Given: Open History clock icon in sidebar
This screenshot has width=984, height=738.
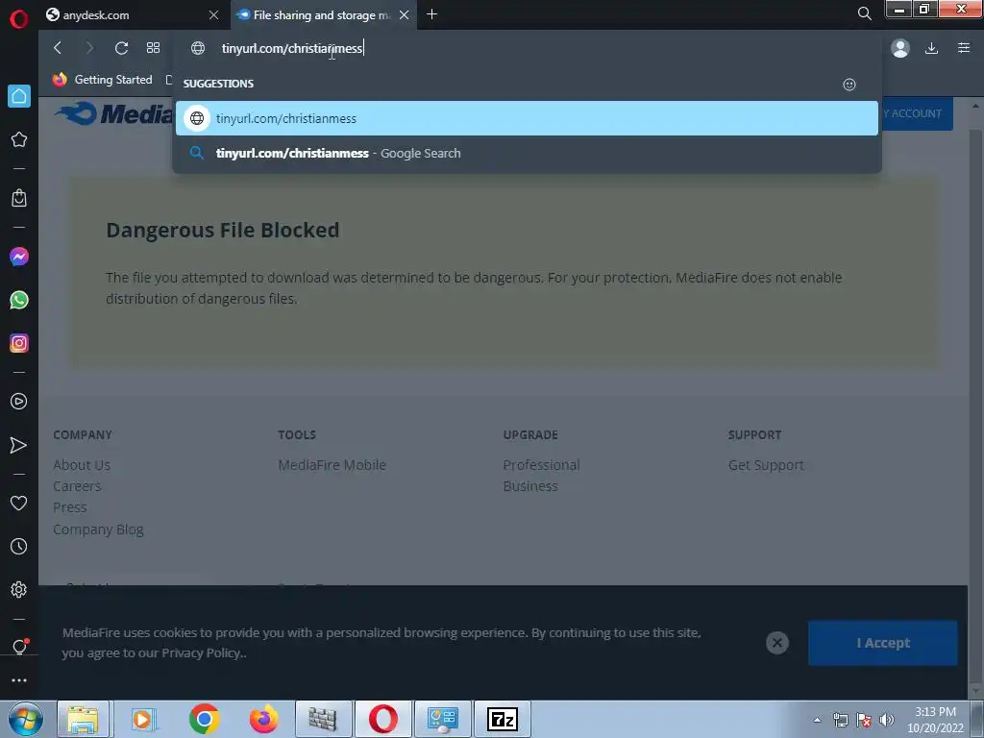Looking at the screenshot, I should (19, 547).
